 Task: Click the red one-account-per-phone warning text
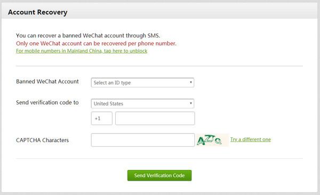pos(97,43)
